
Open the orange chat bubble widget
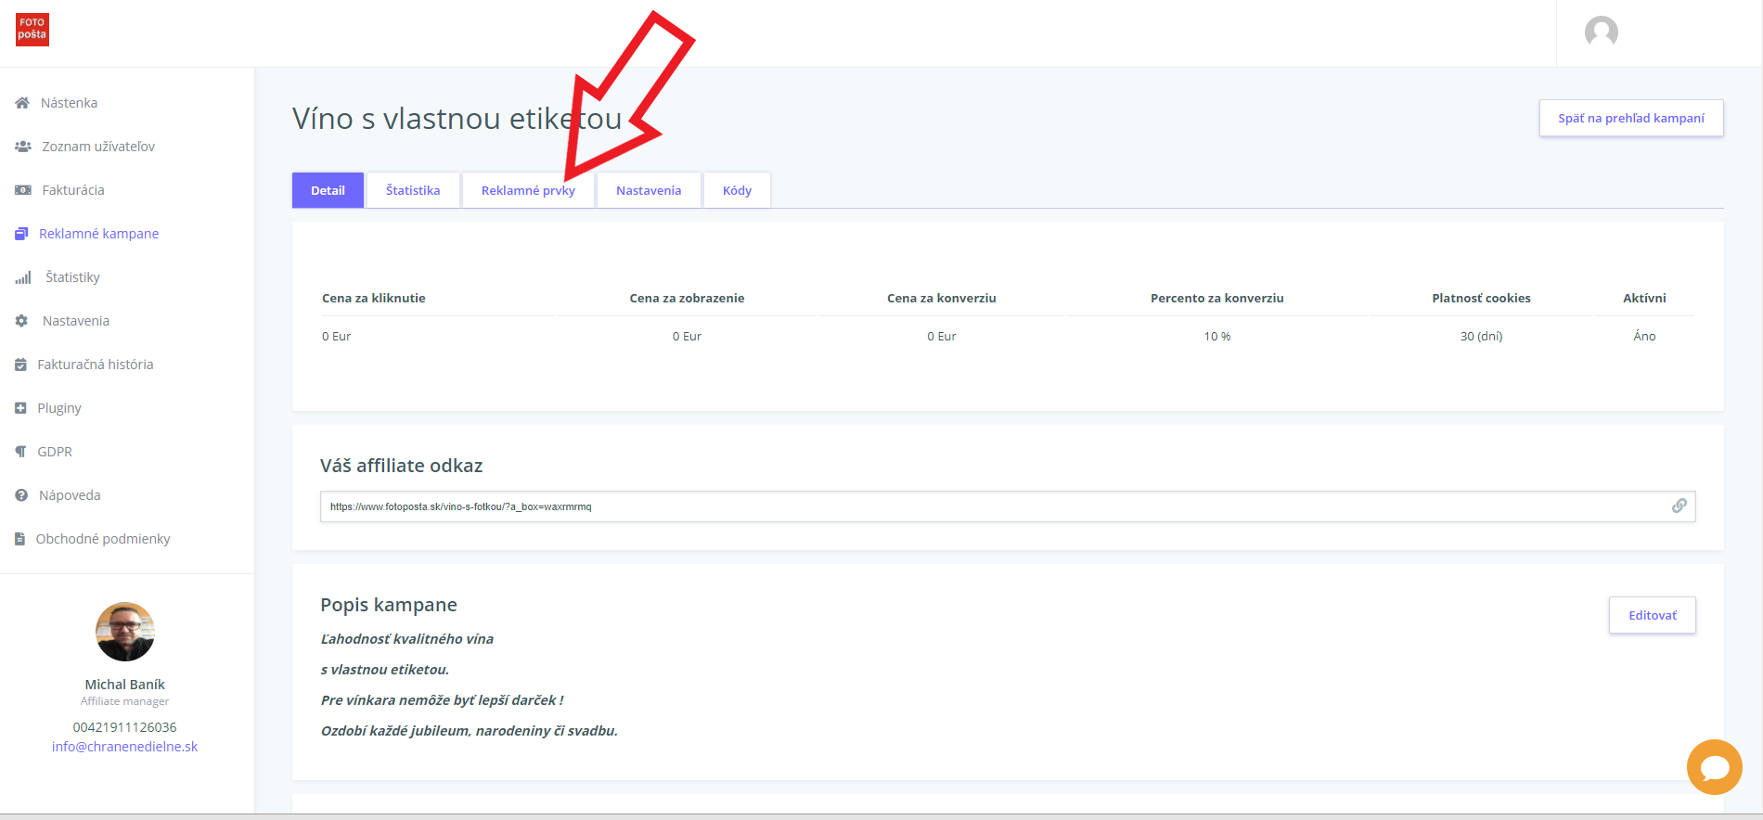[1714, 767]
